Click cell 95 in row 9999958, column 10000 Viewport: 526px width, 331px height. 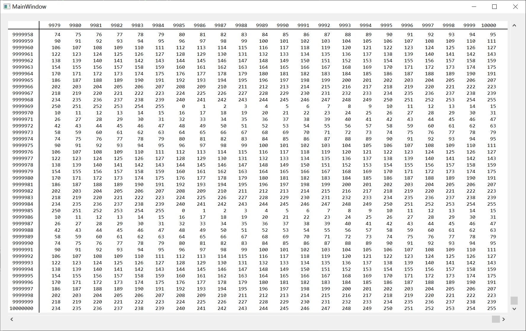[493, 35]
